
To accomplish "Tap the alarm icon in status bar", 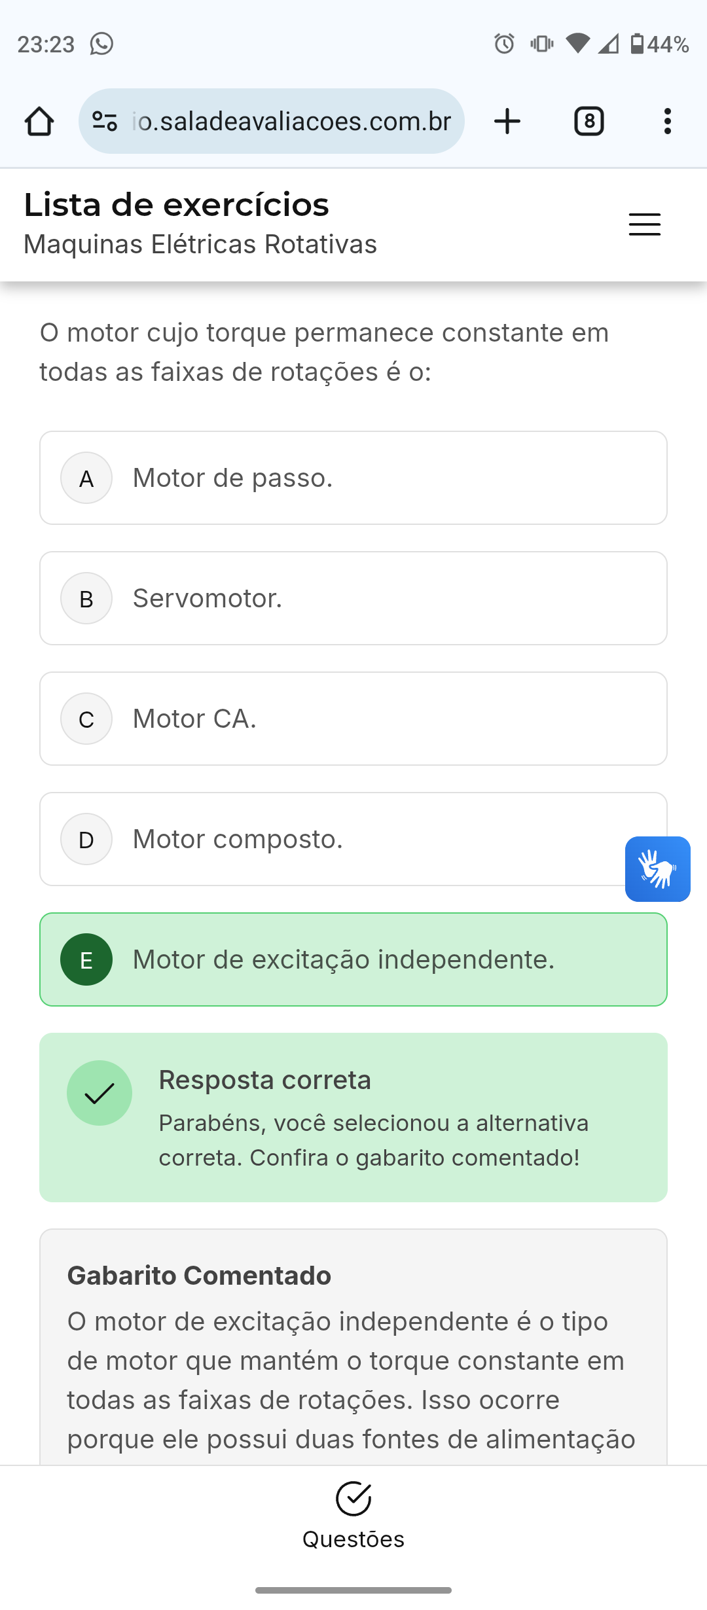I will 504,44.
